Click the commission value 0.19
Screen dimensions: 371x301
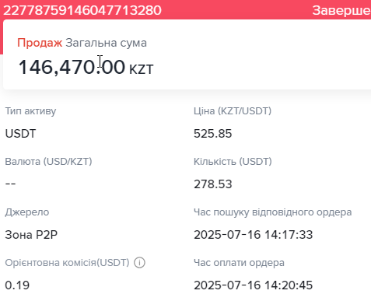tap(17, 285)
